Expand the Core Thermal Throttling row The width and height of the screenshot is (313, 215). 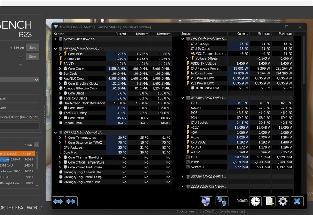60,157
